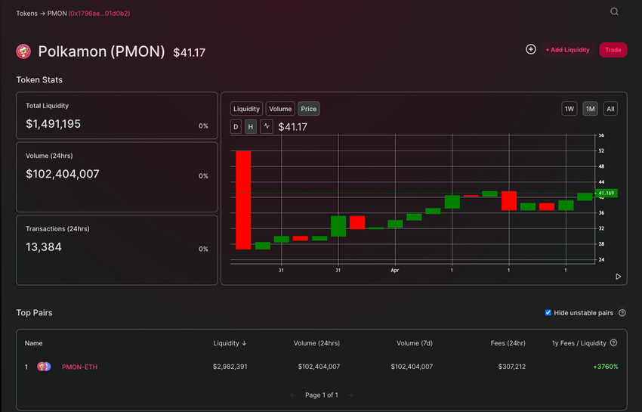Click the + Add Liquidity button
This screenshot has height=412, width=642.
567,50
